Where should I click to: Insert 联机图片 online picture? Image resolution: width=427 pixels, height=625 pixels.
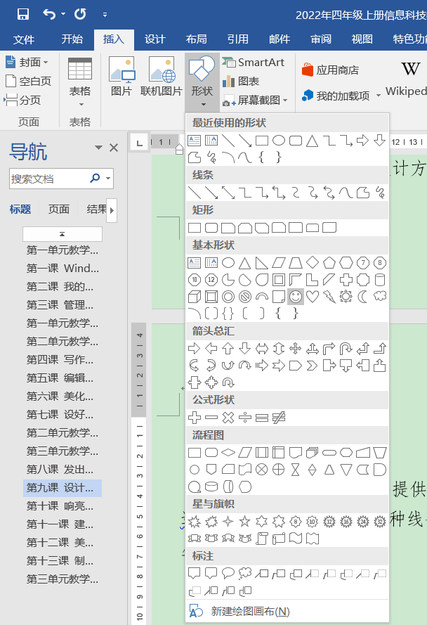[162, 77]
